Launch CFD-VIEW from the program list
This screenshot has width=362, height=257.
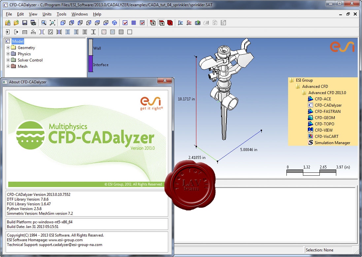point(323,130)
